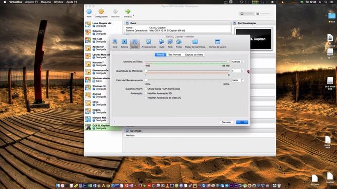Select the OsX EL Capitan virtual machine
The image size is (337, 189).
(x=103, y=127)
